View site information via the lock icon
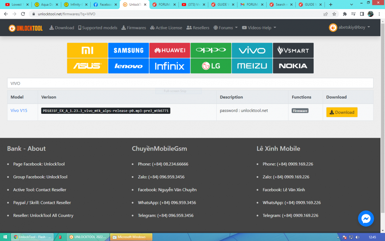The image size is (385, 241). pos(34,14)
